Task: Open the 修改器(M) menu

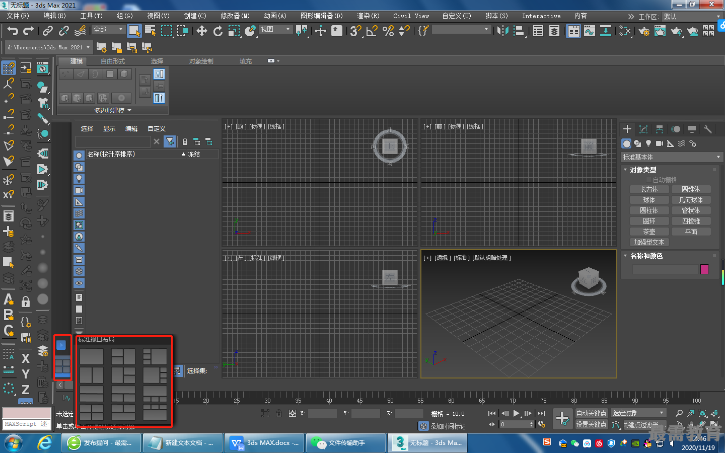Action: click(235, 16)
